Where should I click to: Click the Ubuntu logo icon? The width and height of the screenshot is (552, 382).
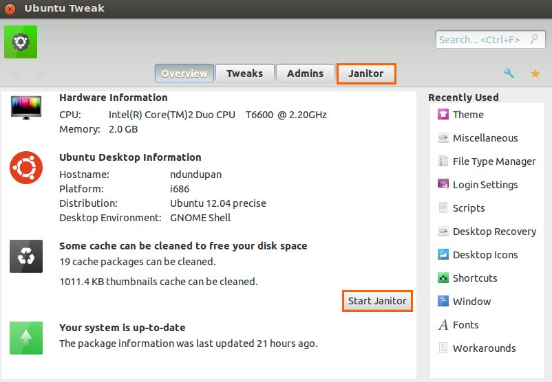(26, 168)
